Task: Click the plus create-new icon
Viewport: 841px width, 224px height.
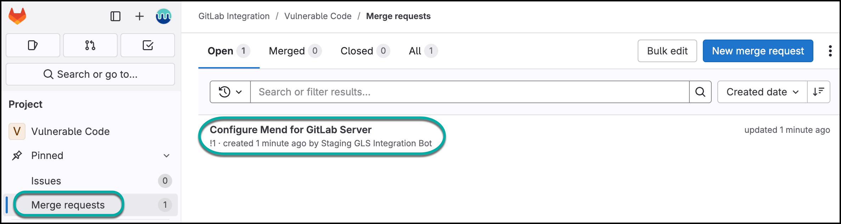Action: [140, 16]
